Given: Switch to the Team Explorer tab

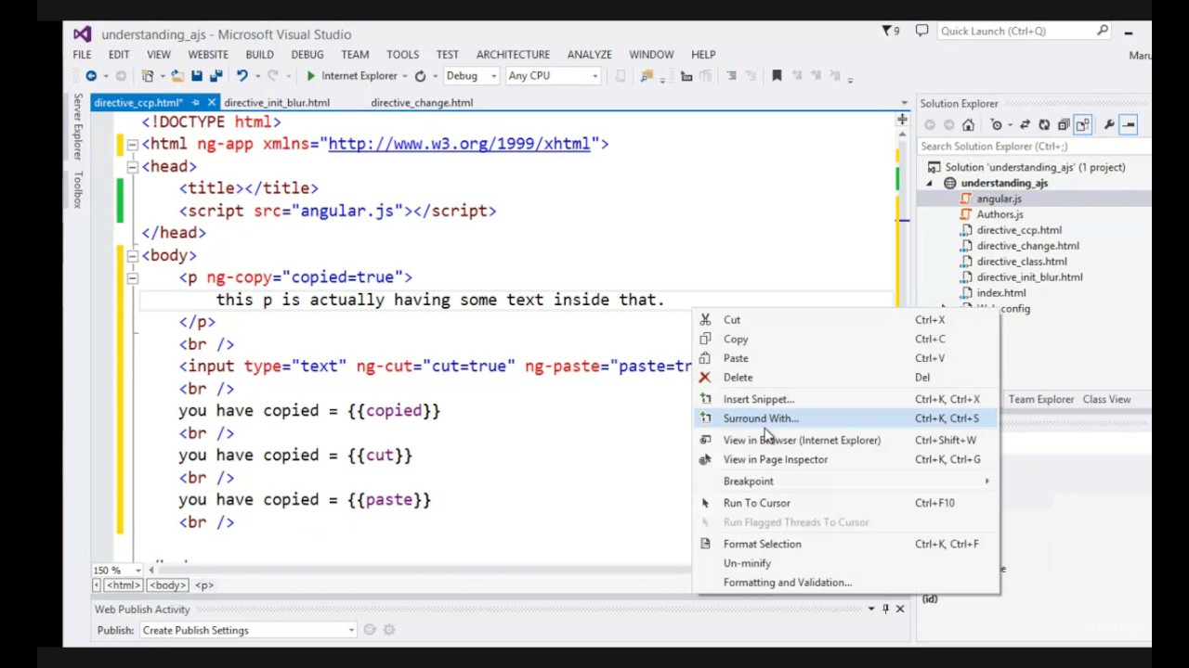Looking at the screenshot, I should point(1041,399).
